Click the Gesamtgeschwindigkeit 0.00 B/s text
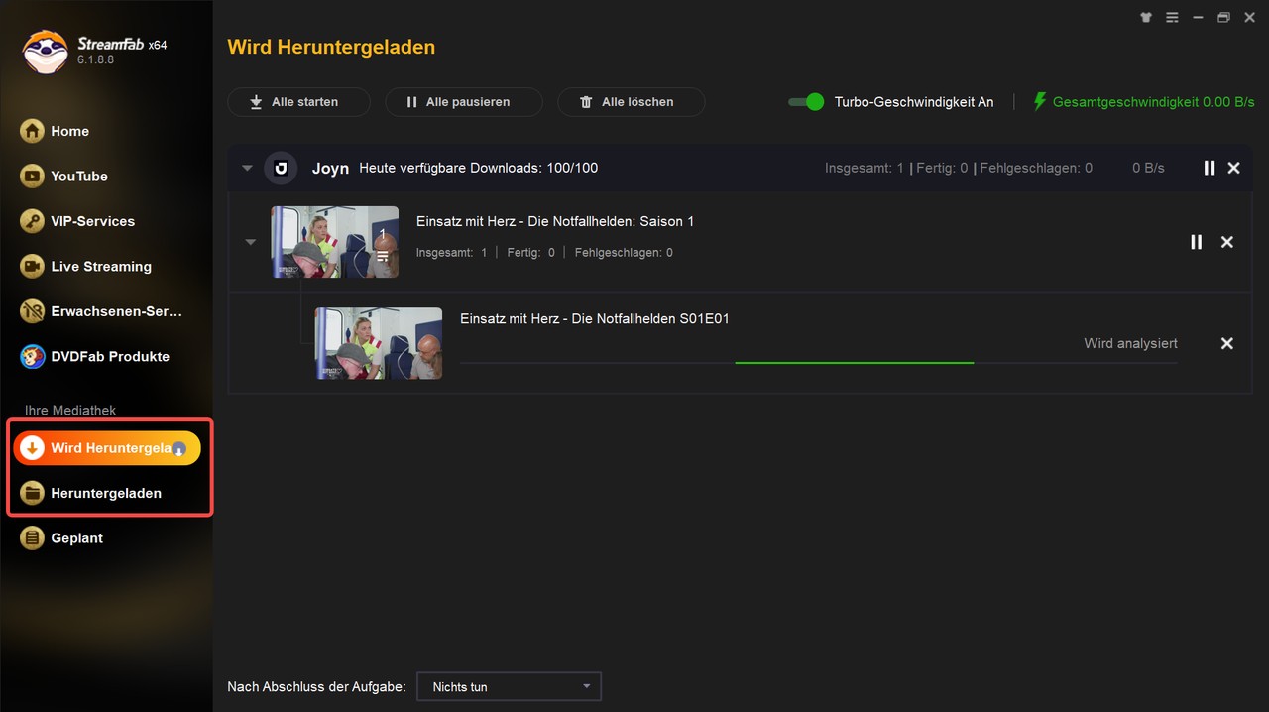 point(1153,102)
